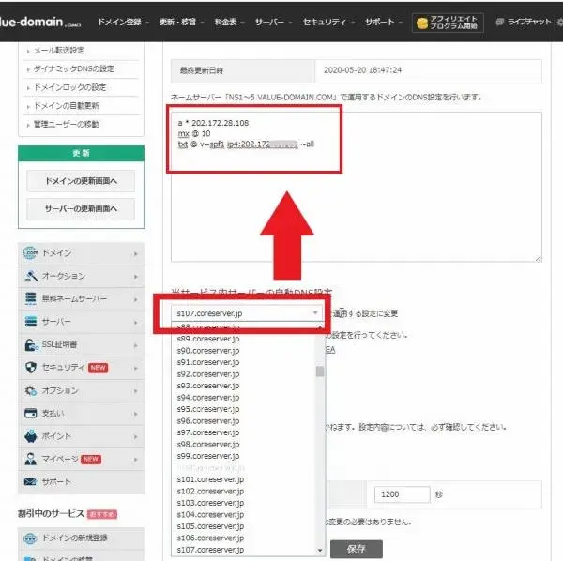Click the value-domain logo
The image size is (563, 561).
40,23
